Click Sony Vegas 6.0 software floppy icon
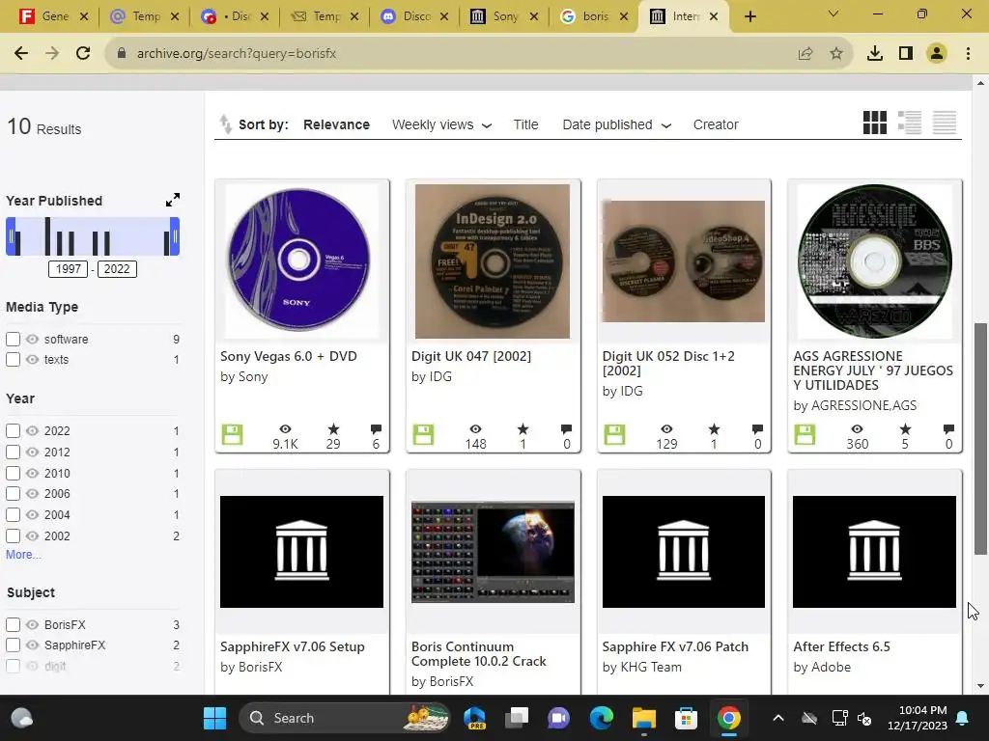This screenshot has width=989, height=741. [232, 435]
